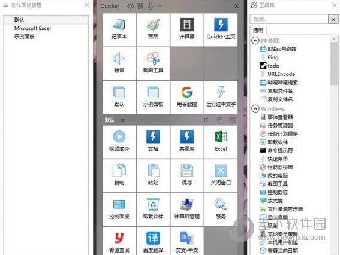Viewport: 340px width, 255px height.
Task: Click the 粘贴 paste tile
Action: click(153, 176)
